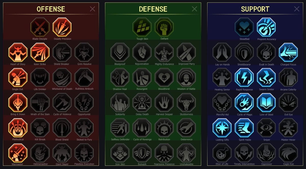This screenshot has height=169, width=306.
Task: Select the Evil Eye mastery
Action: pos(288,103)
